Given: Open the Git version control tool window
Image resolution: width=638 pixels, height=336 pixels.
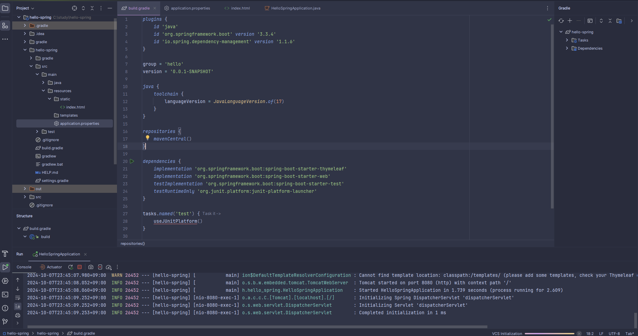Looking at the screenshot, I should point(5,322).
